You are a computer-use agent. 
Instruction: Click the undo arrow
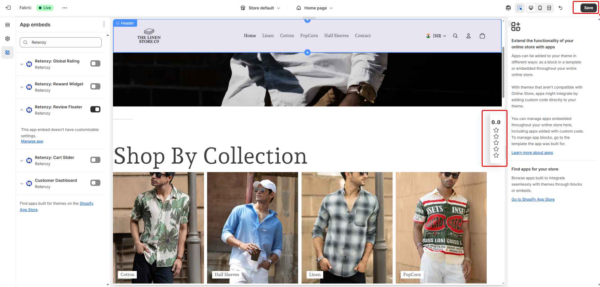pos(560,8)
